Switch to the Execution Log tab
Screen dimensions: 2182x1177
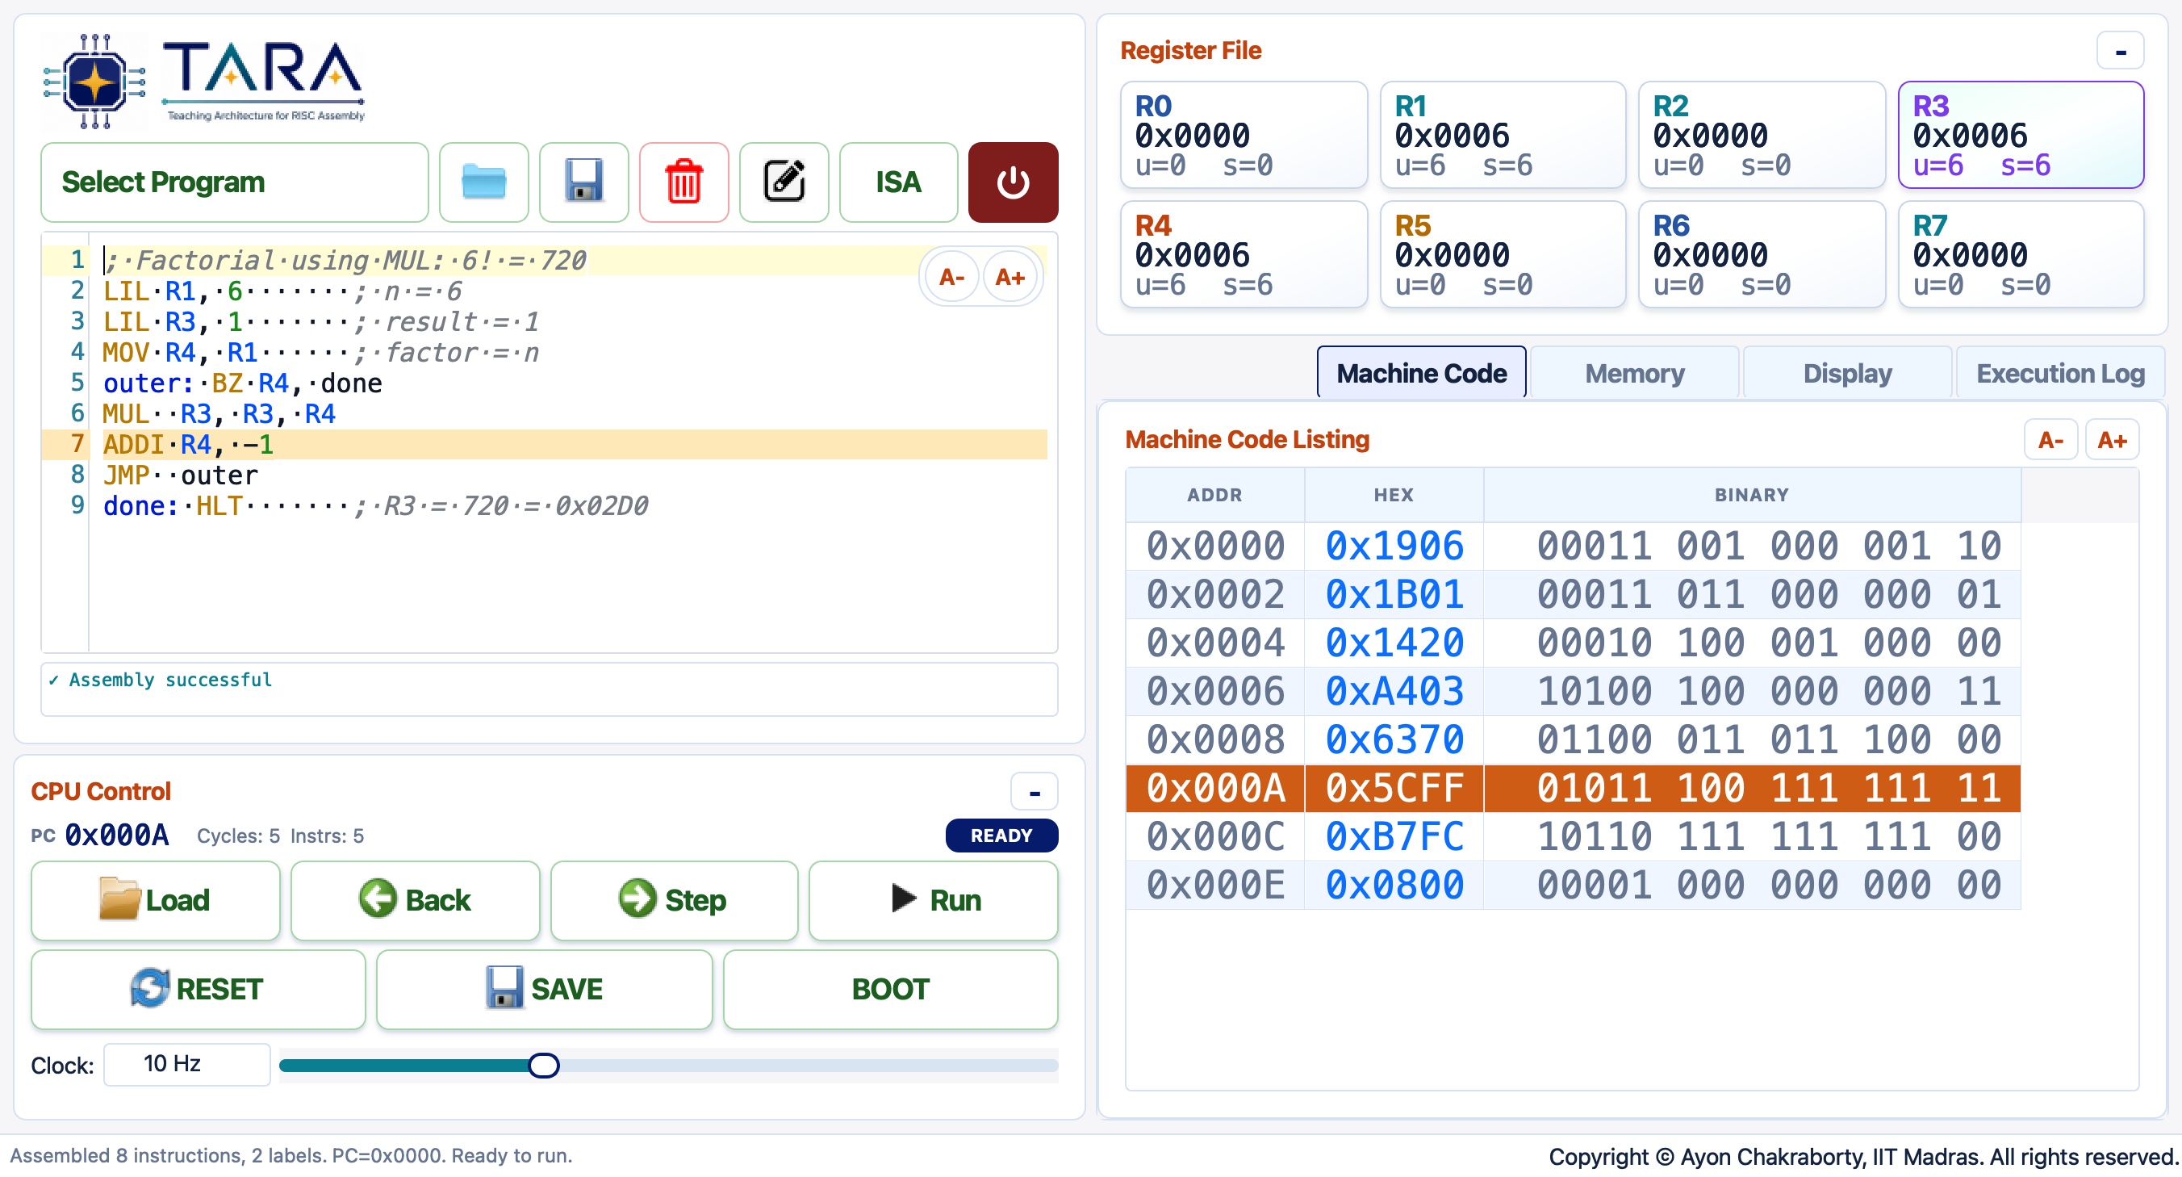pyautogui.click(x=2060, y=373)
